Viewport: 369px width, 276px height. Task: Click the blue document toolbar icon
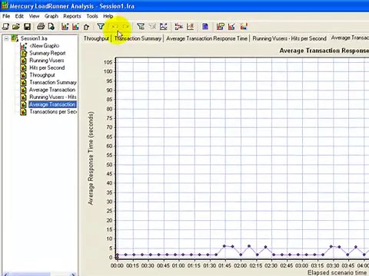click(x=205, y=26)
